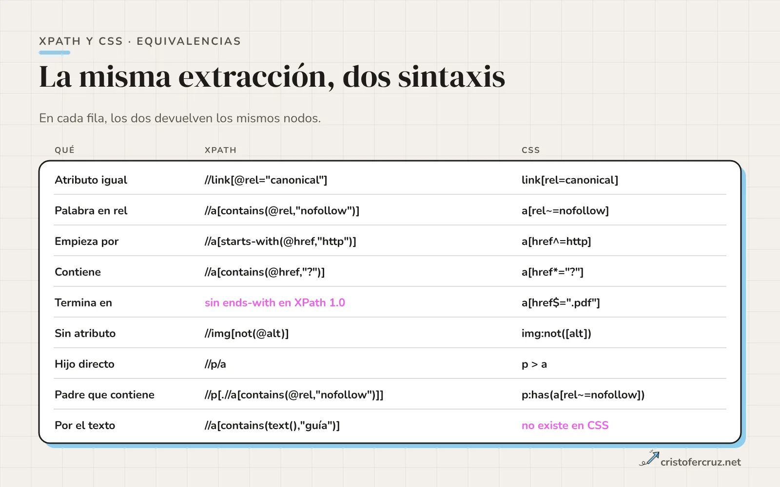Select the 'Hijo directo' row label
The image size is (780, 487).
(84, 364)
